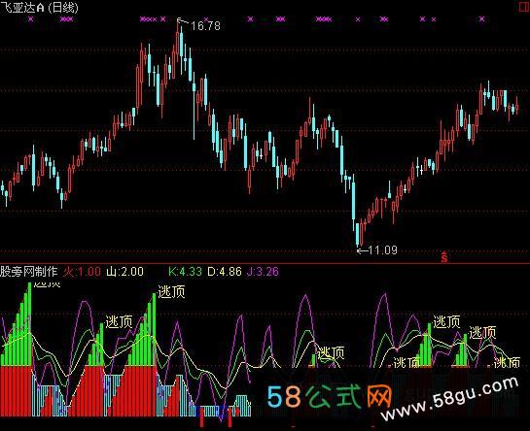The width and height of the screenshot is (530, 431).
Task: Select the 11.09 low price label
Action: pyautogui.click(x=382, y=250)
